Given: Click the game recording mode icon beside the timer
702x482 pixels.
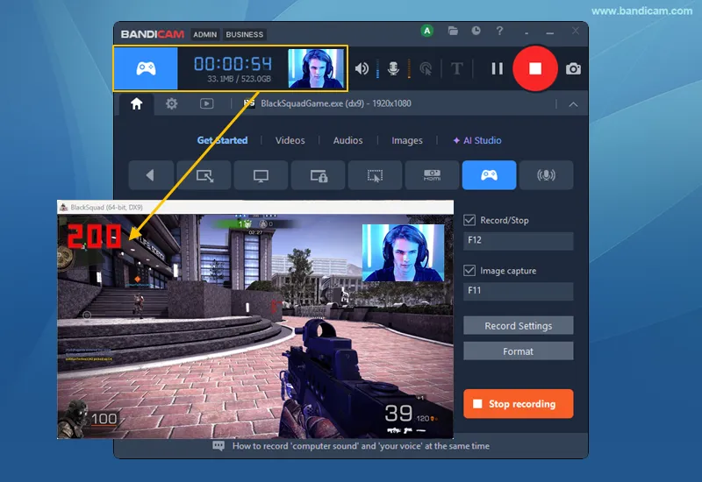Looking at the screenshot, I should click(146, 68).
